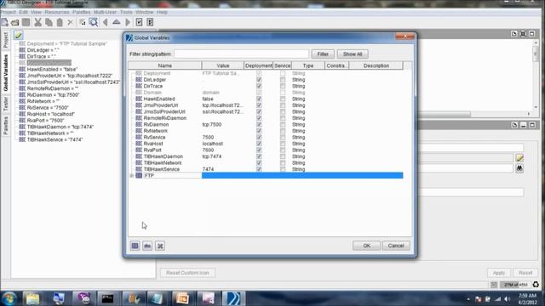Click the FTP name edit field
The image size is (545, 306).
[172, 176]
